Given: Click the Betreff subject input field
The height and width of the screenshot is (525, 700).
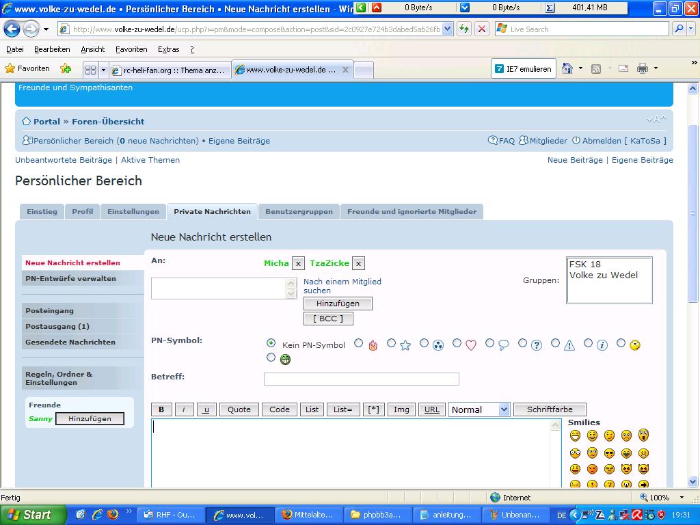Looking at the screenshot, I should click(361, 379).
